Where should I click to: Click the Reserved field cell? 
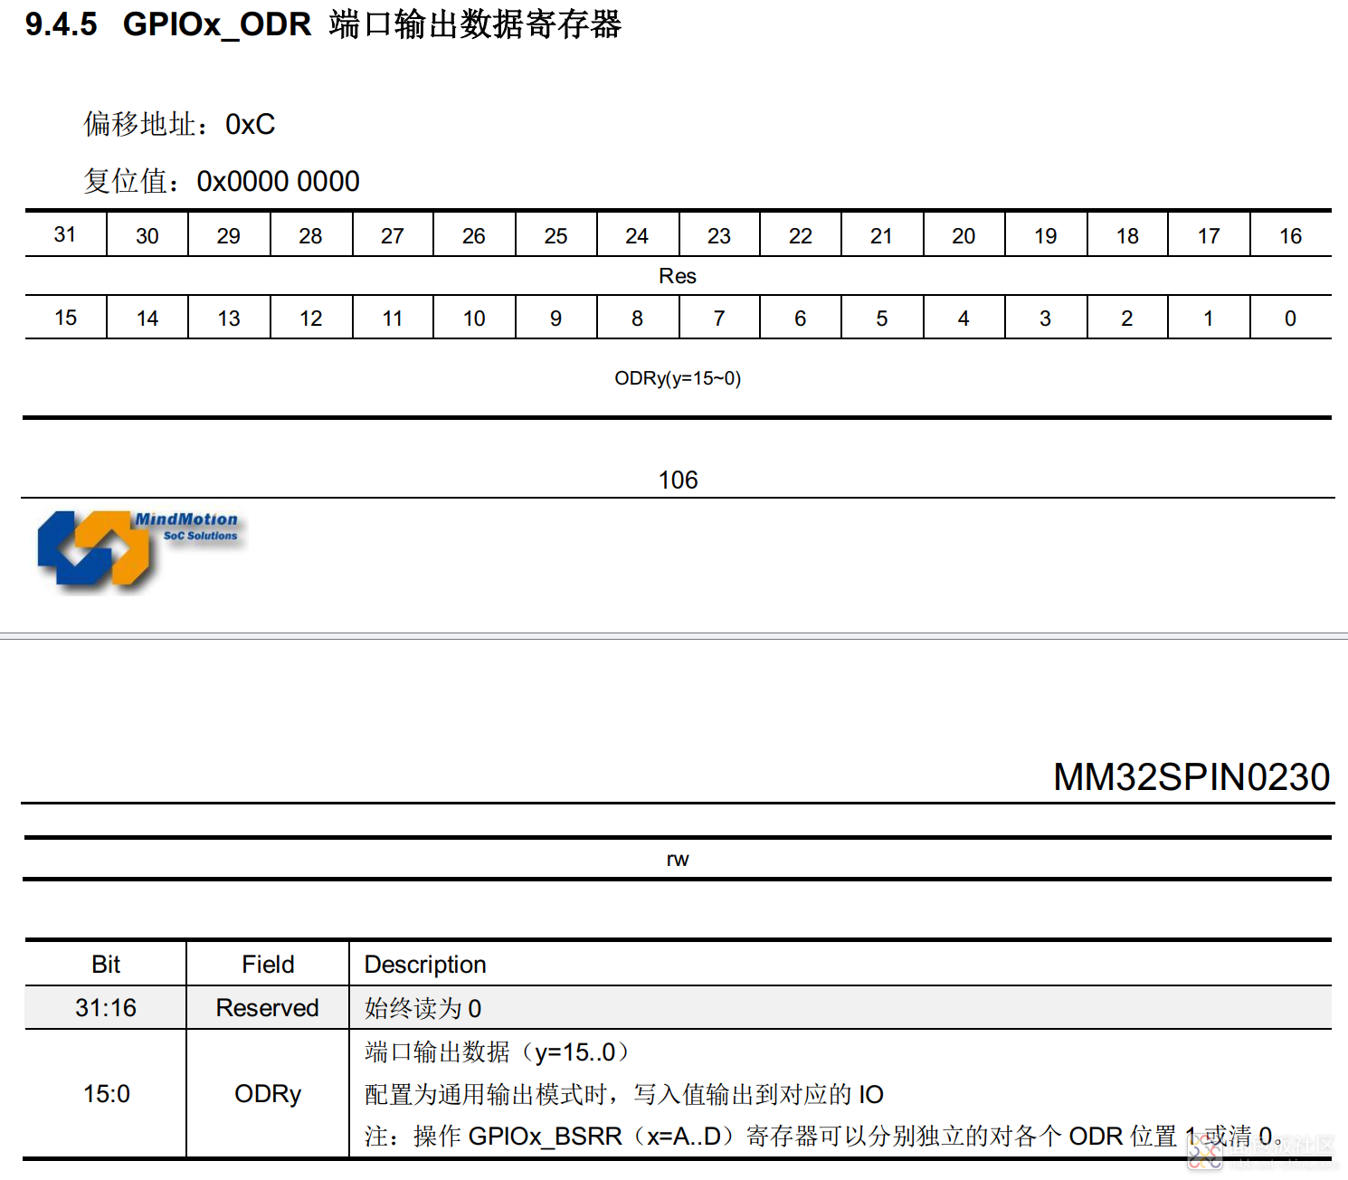pos(268,1008)
